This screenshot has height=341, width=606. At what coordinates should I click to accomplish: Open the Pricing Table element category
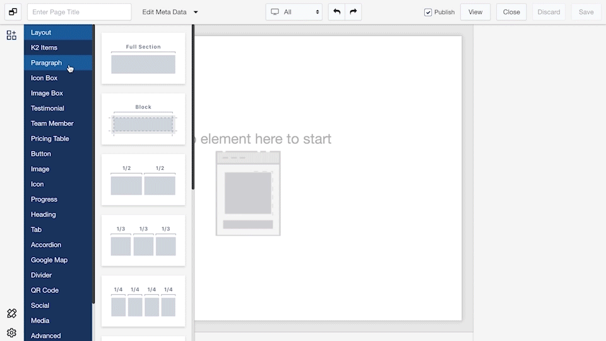(50, 138)
